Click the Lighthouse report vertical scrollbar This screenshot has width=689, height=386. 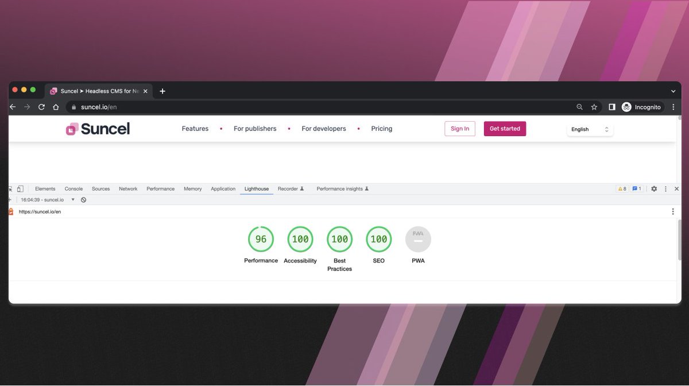[679, 240]
